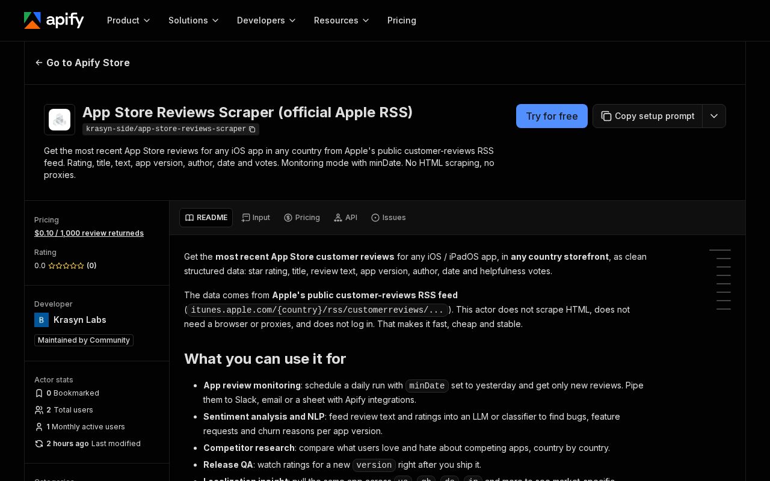Open the $0.10 / 1,000 review returneds link
Image resolution: width=770 pixels, height=481 pixels.
89,233
